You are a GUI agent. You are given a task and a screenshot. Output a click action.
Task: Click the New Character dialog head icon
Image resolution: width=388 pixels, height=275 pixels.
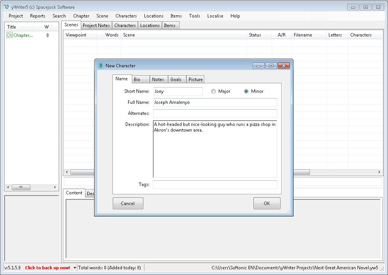click(x=101, y=66)
